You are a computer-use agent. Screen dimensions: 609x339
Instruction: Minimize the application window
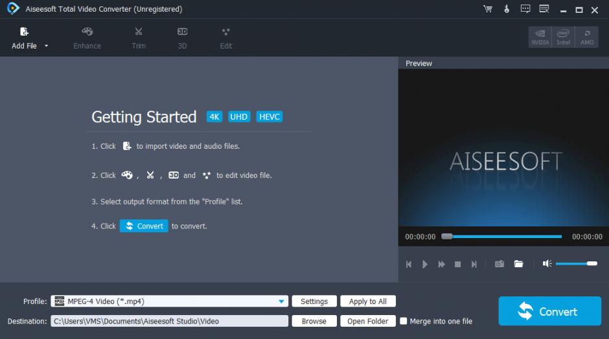pos(563,10)
